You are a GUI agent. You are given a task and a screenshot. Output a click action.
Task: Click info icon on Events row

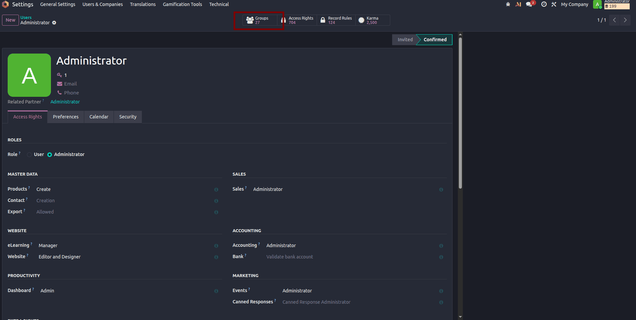[x=441, y=291]
